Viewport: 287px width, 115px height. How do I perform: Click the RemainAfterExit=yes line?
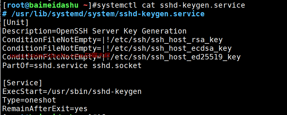(x=45, y=109)
